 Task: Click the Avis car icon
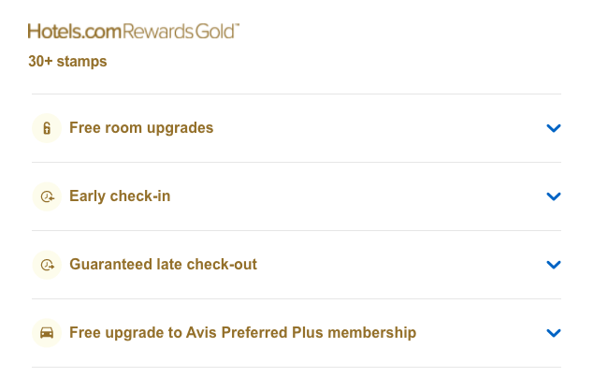tap(47, 333)
